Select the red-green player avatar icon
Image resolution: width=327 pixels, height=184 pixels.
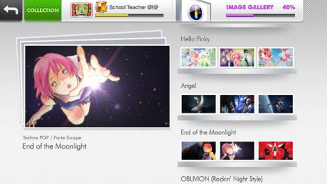click(81, 10)
